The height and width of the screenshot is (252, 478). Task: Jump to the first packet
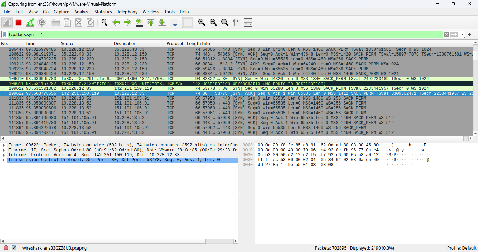(x=151, y=23)
